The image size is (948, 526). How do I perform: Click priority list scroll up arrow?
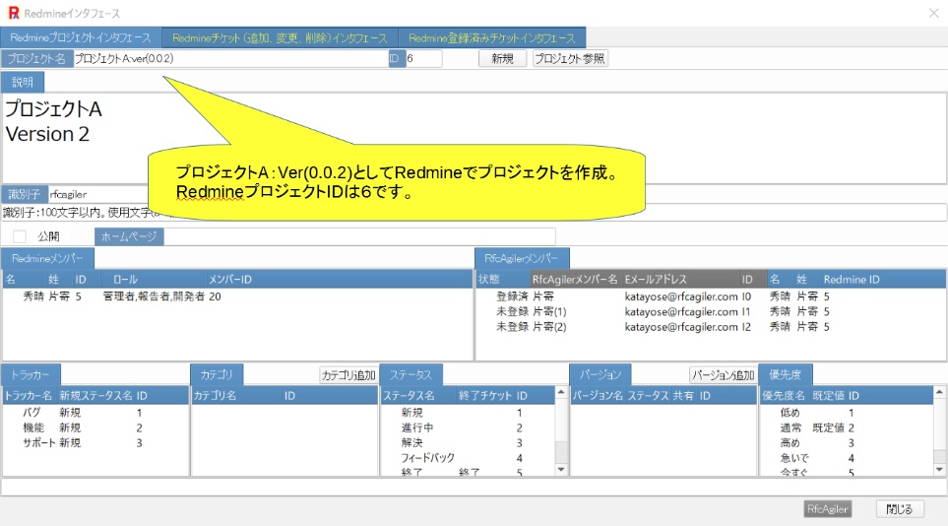[x=939, y=393]
